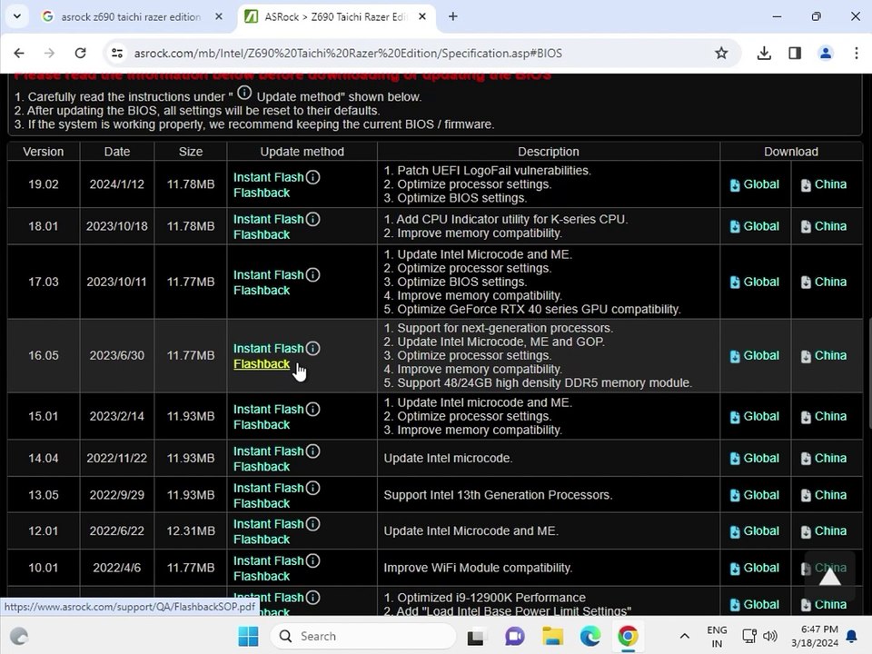Open the Chrome three-dot menu
This screenshot has width=872, height=654.
coord(856,53)
